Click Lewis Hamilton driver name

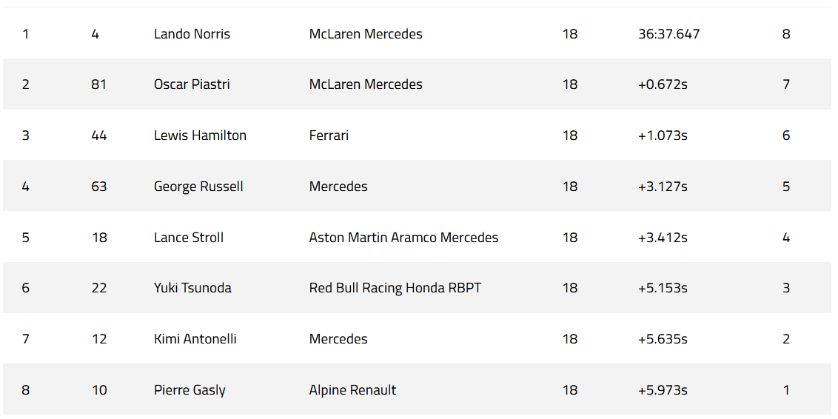click(200, 135)
